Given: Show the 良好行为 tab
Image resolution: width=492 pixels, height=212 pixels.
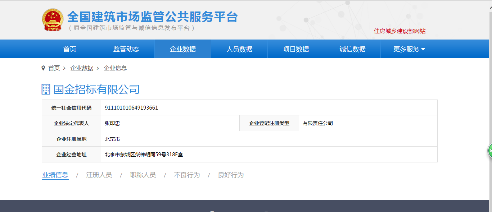Looking at the screenshot, I should point(231,175).
